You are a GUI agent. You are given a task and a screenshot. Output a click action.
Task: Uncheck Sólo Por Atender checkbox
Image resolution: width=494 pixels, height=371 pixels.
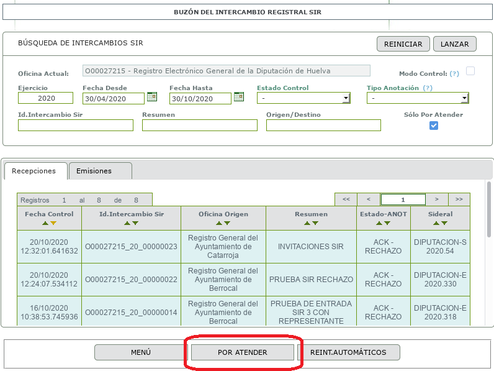point(434,126)
